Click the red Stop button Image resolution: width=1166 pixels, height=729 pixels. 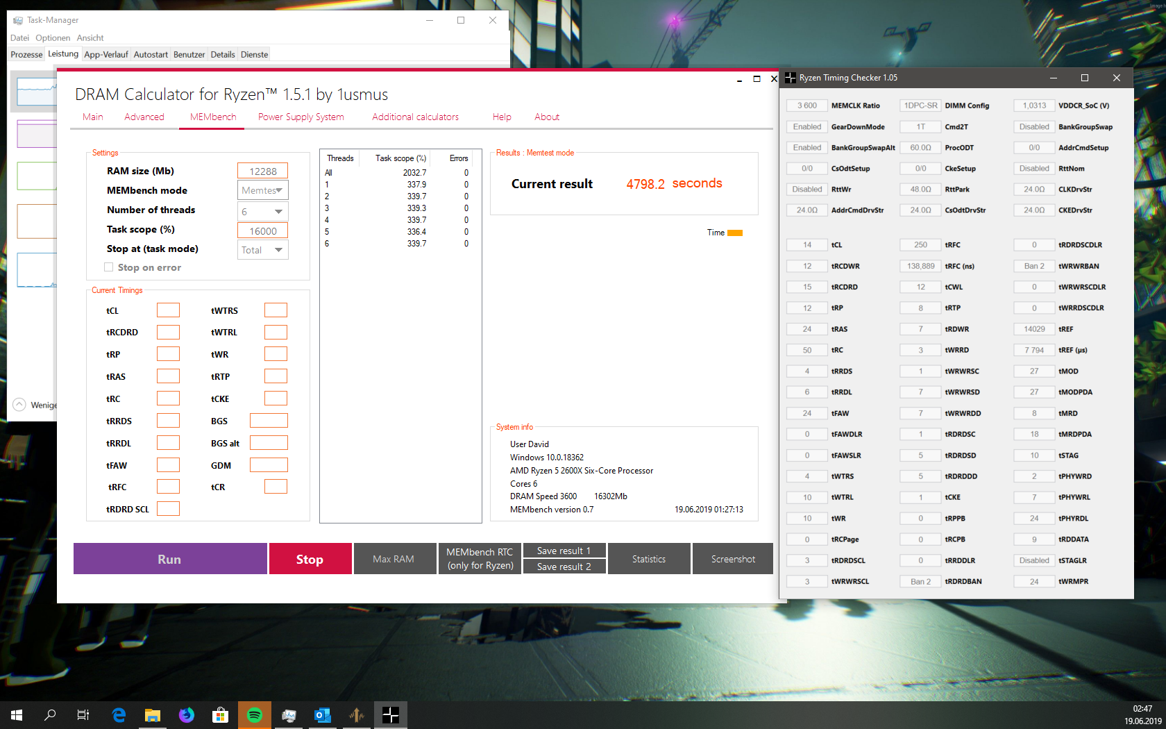tap(310, 559)
